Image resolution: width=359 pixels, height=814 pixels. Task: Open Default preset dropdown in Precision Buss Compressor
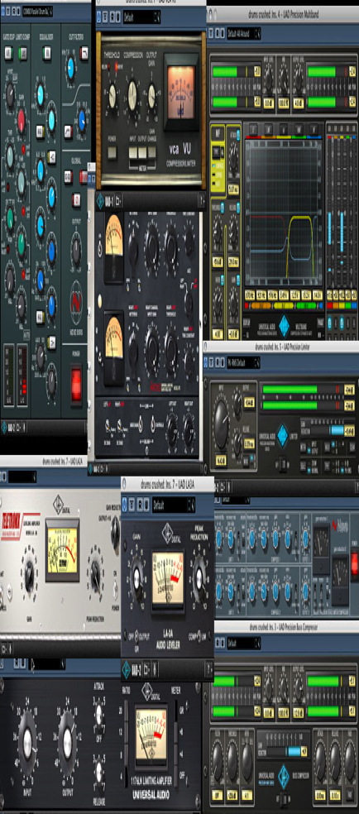243,644
